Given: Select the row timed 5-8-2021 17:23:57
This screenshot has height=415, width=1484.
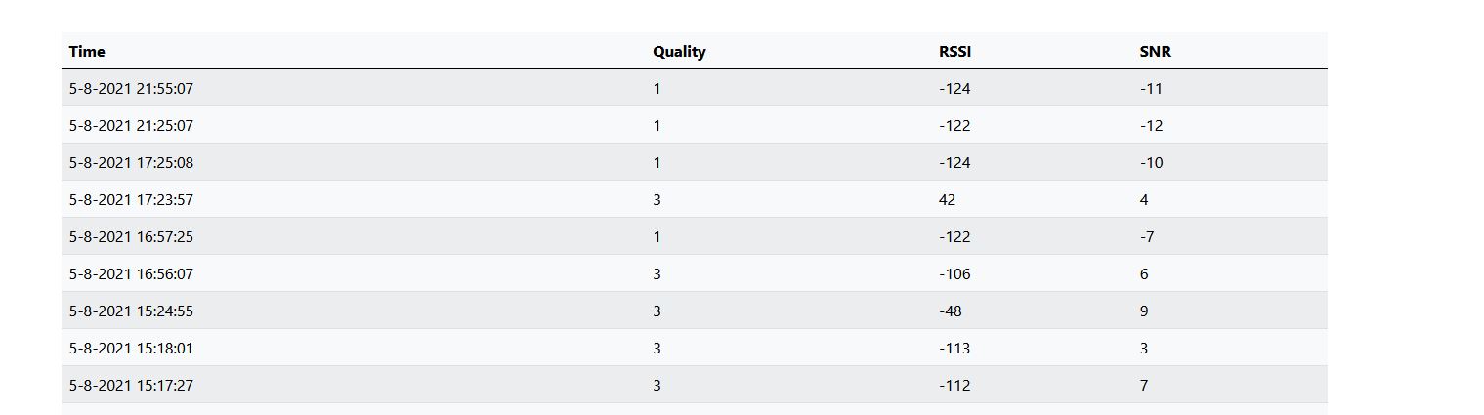Looking at the screenshot, I should coord(694,199).
